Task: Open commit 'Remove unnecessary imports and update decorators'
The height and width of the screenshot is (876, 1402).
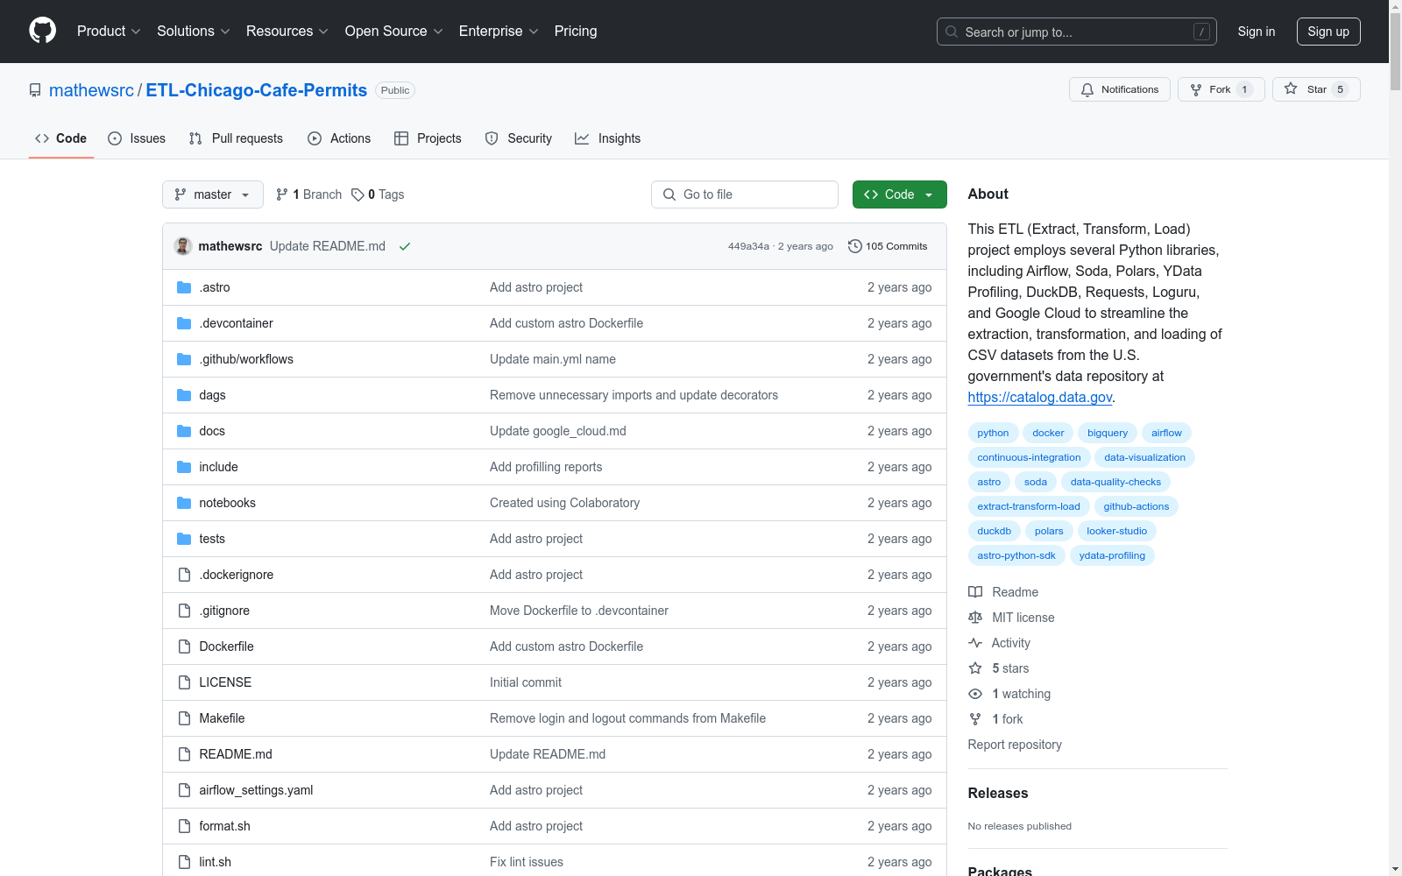Action: (634, 395)
